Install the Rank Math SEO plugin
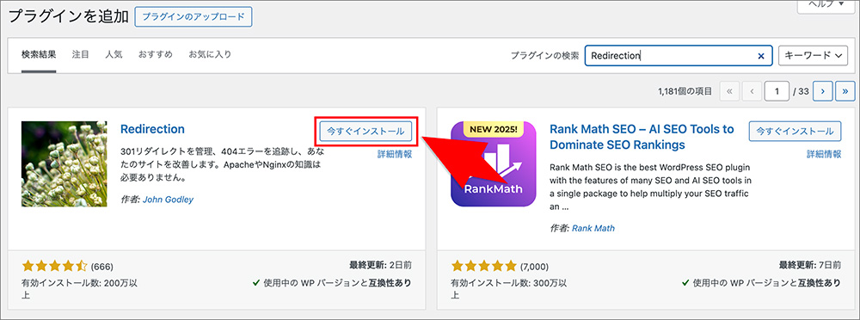The width and height of the screenshot is (860, 320). [x=795, y=132]
